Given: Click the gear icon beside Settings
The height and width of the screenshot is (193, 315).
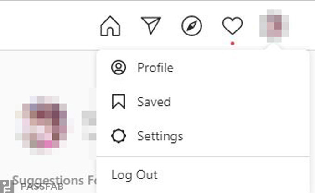Looking at the screenshot, I should pos(118,136).
